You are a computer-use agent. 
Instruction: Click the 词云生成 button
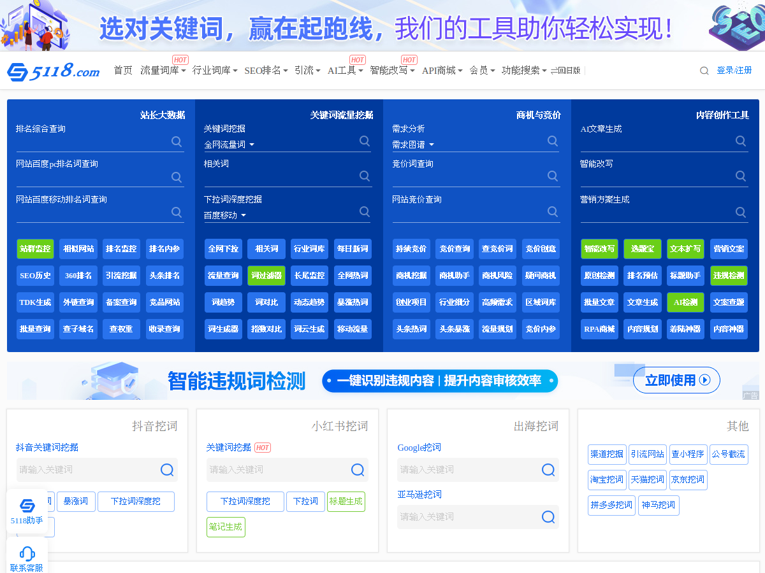[309, 329]
